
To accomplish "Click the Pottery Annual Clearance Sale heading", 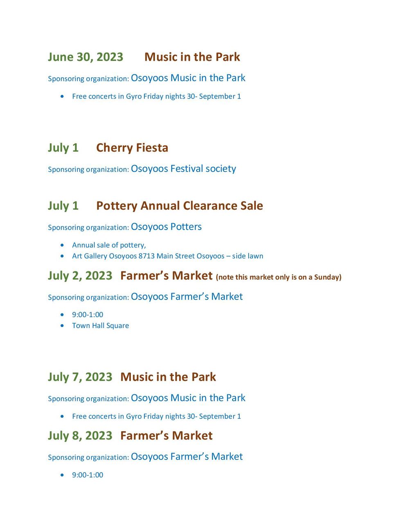I will tap(180, 206).
